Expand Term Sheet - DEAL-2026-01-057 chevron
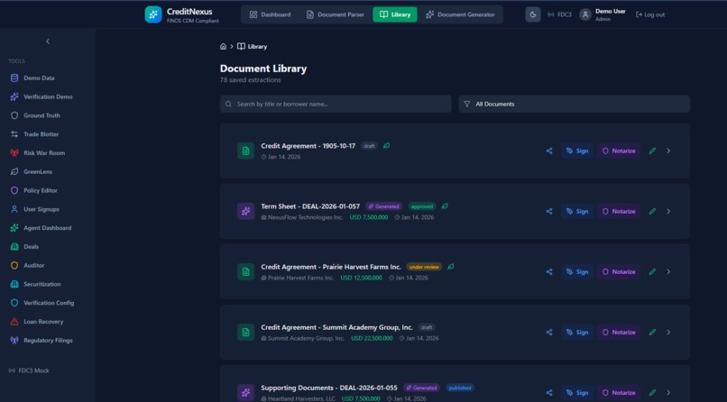 tap(668, 211)
